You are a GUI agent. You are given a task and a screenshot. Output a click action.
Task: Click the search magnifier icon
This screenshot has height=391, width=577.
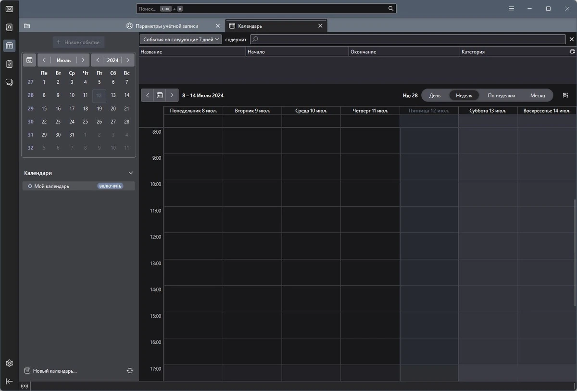click(x=391, y=9)
